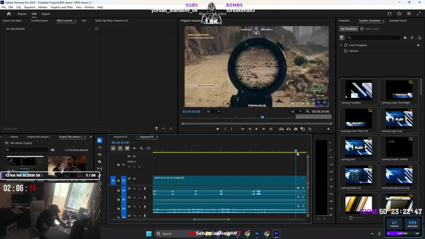
Task: Go to the Home screen icon
Action: (x=9, y=14)
